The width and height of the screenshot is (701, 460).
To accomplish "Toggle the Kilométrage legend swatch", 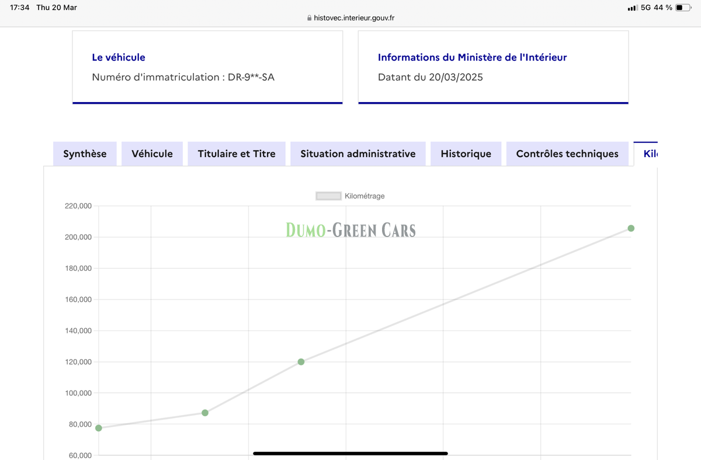I will point(328,196).
